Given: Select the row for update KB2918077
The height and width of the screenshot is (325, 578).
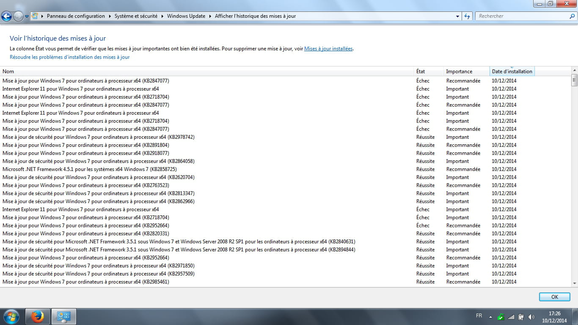Looking at the screenshot, I should [x=285, y=153].
